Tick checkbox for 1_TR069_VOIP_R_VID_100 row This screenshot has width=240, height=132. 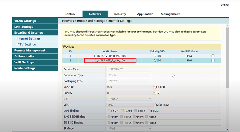pyautogui.click(x=213, y=56)
